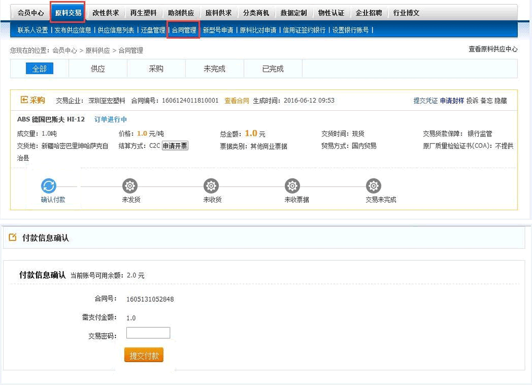The height and width of the screenshot is (385, 532).
Task: Open the 助剂供应 menu
Action: (181, 13)
